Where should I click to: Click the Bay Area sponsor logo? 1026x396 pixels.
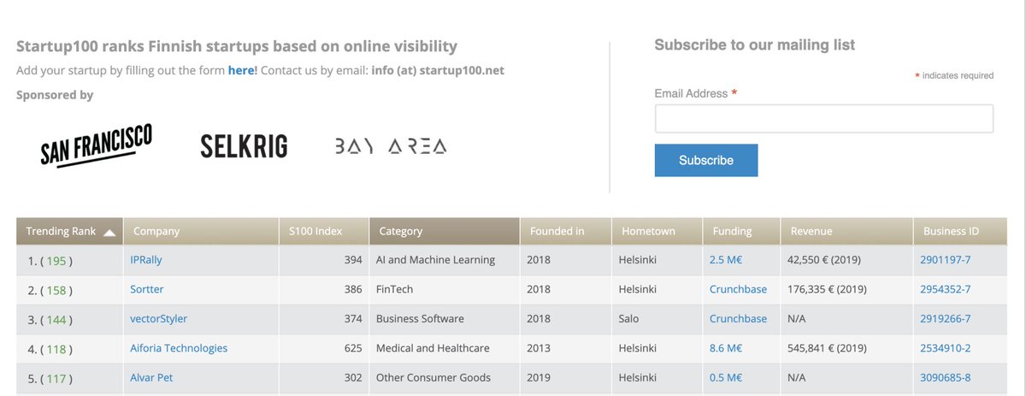(x=390, y=146)
